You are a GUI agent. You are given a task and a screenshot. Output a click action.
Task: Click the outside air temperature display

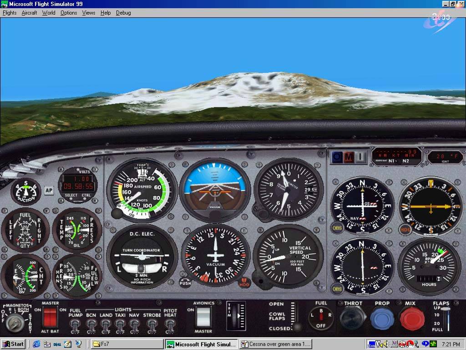click(x=445, y=157)
